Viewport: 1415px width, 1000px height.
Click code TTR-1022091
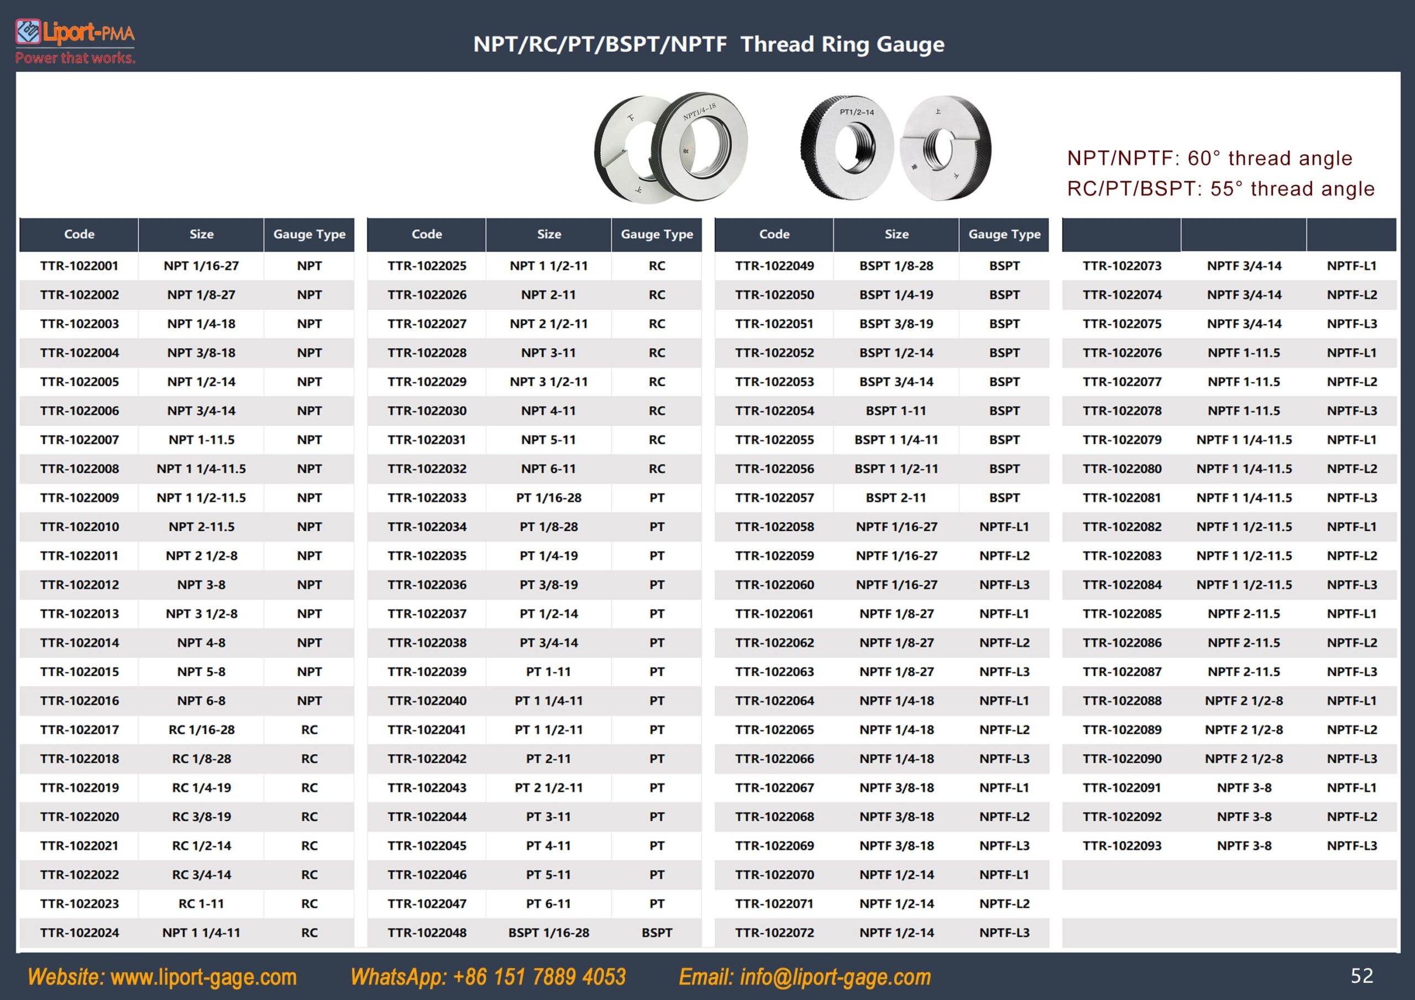coord(1122,787)
